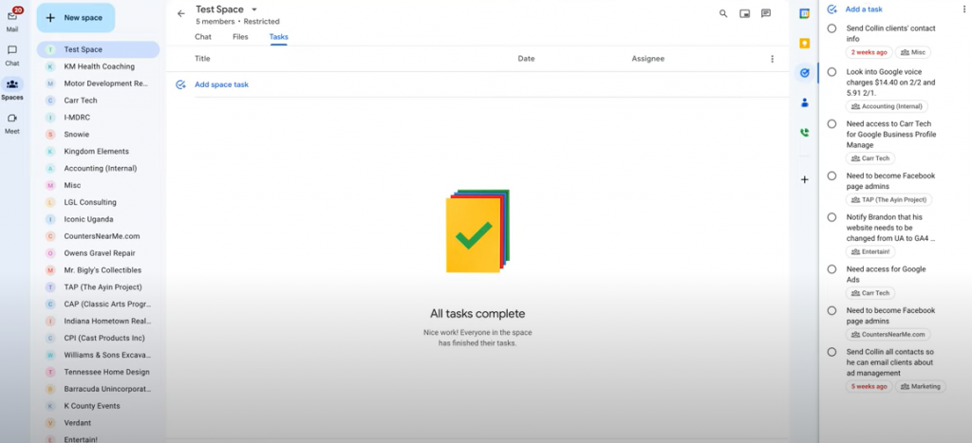
Task: Select KM Health Coaching space in list
Action: pyautogui.click(x=99, y=66)
